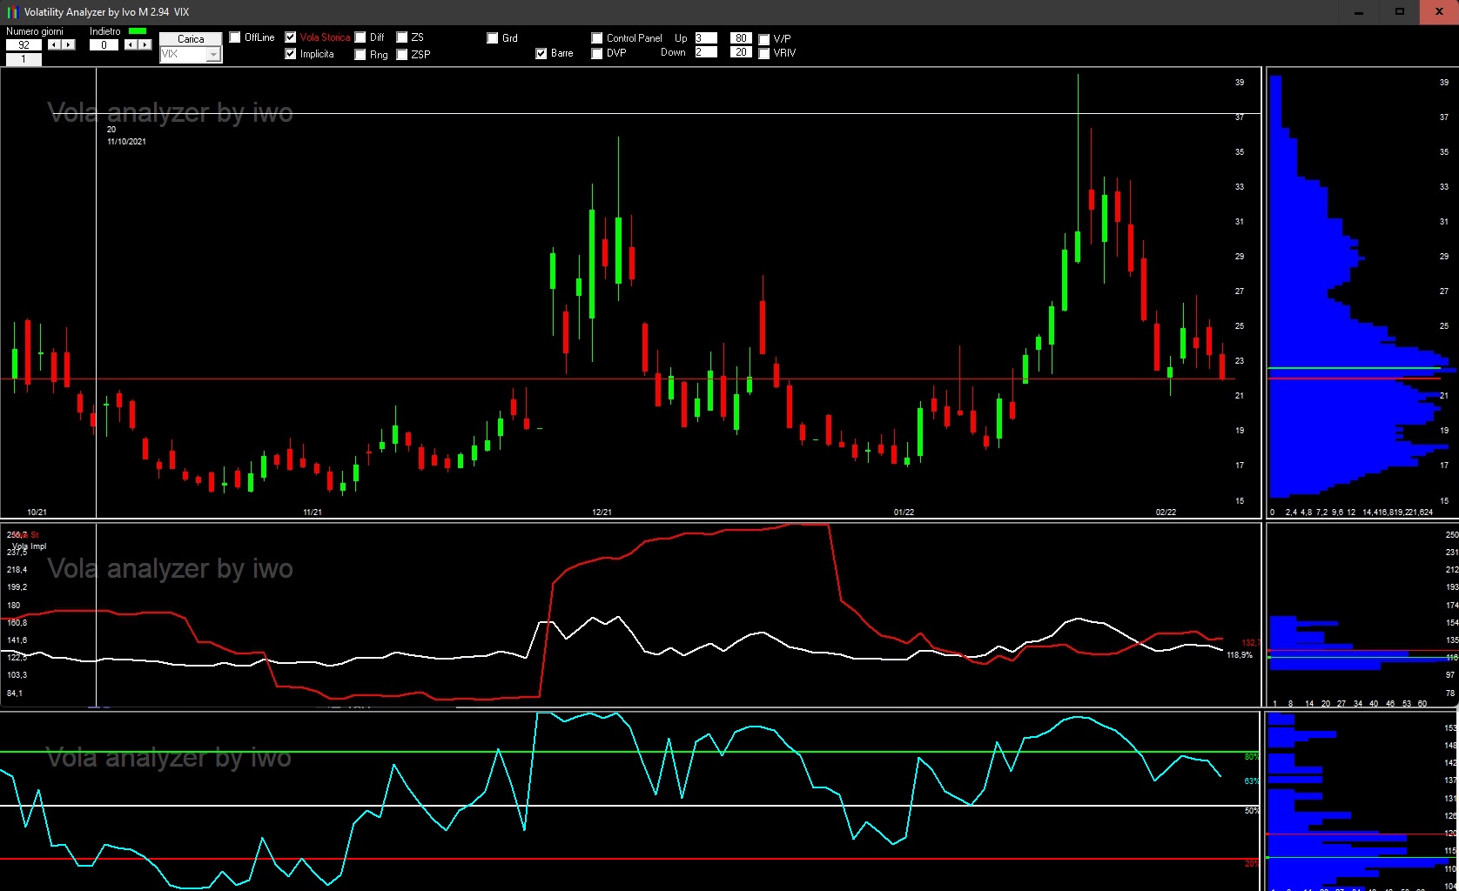Increase Indietro value with right arrow
Screen dimensions: 1459x891
[x=145, y=44]
